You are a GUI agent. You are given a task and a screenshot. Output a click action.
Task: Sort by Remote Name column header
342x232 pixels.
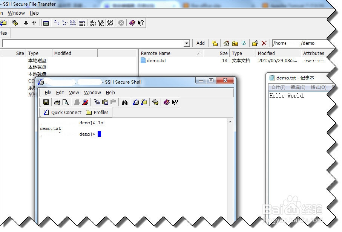171,53
